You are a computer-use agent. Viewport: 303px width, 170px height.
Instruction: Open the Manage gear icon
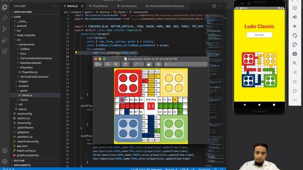4,161
